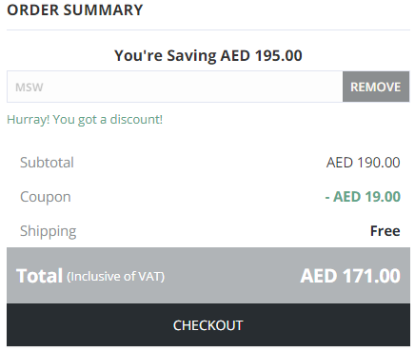Image resolution: width=415 pixels, height=351 pixels.
Task: Click the CHECKOUT button
Action: tap(208, 325)
